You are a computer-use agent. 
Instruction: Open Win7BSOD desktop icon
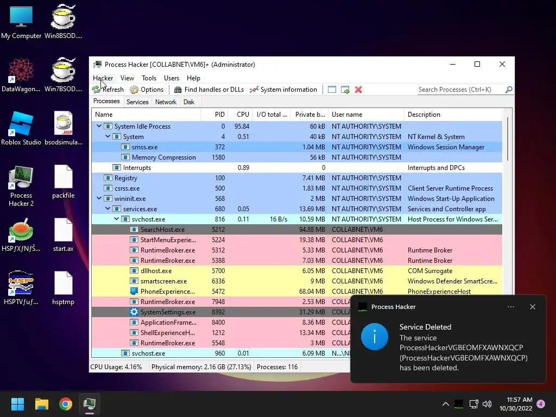tap(63, 75)
